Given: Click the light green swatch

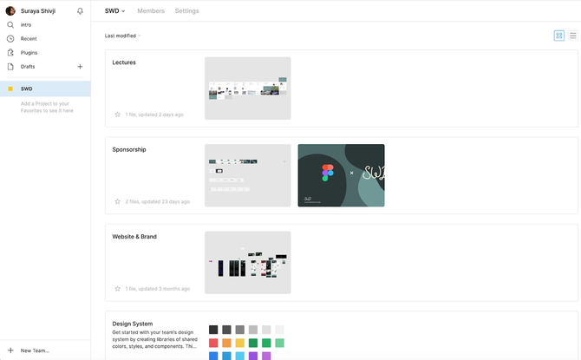Looking at the screenshot, I should click(x=280, y=343).
